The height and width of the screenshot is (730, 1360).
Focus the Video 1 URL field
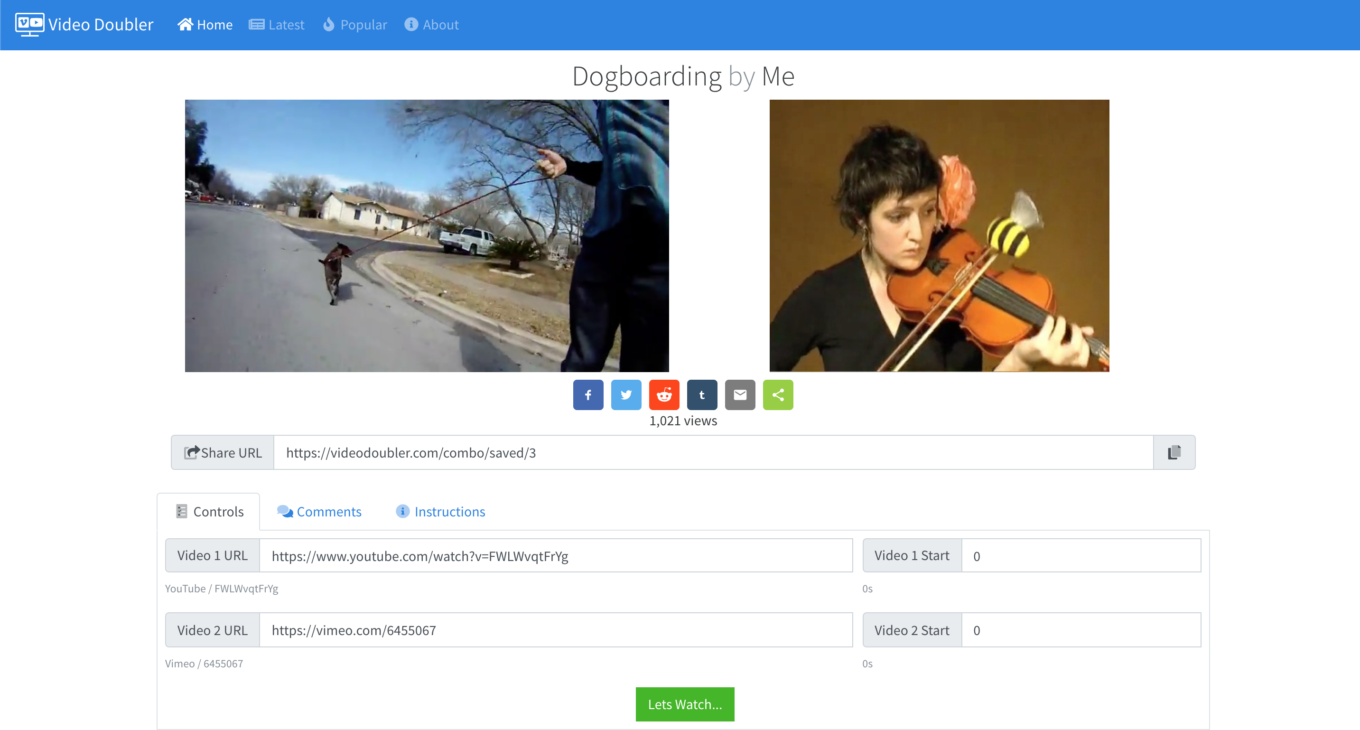point(555,556)
